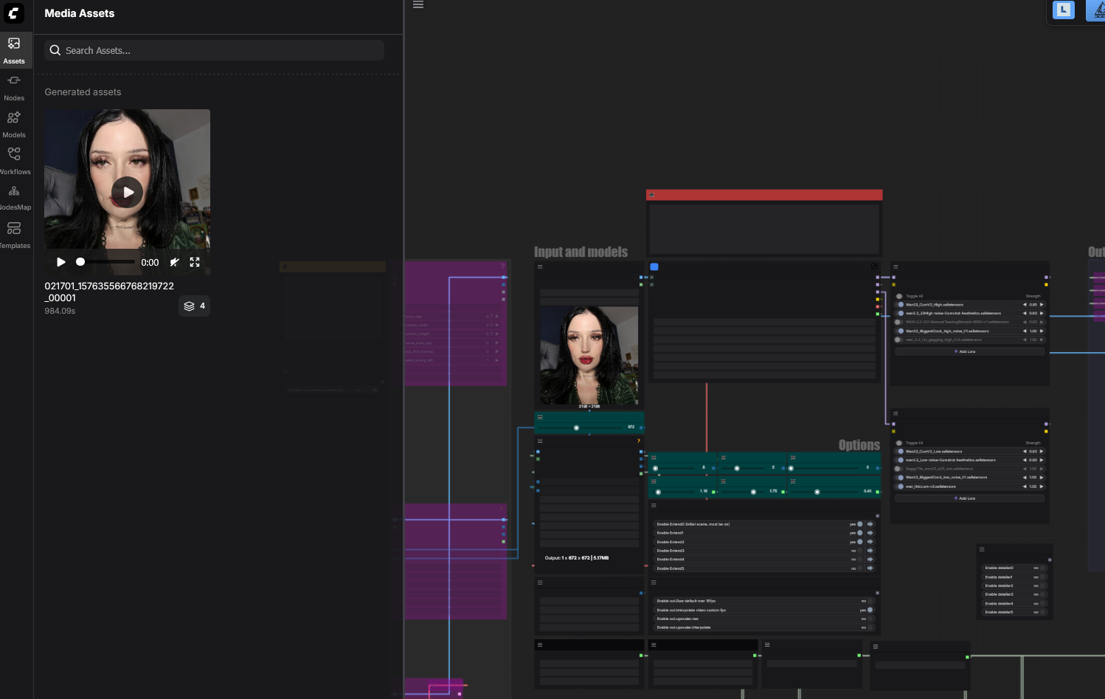Open the menu icon of the high-noise LoRA node
The image size is (1105, 699).
click(x=896, y=266)
